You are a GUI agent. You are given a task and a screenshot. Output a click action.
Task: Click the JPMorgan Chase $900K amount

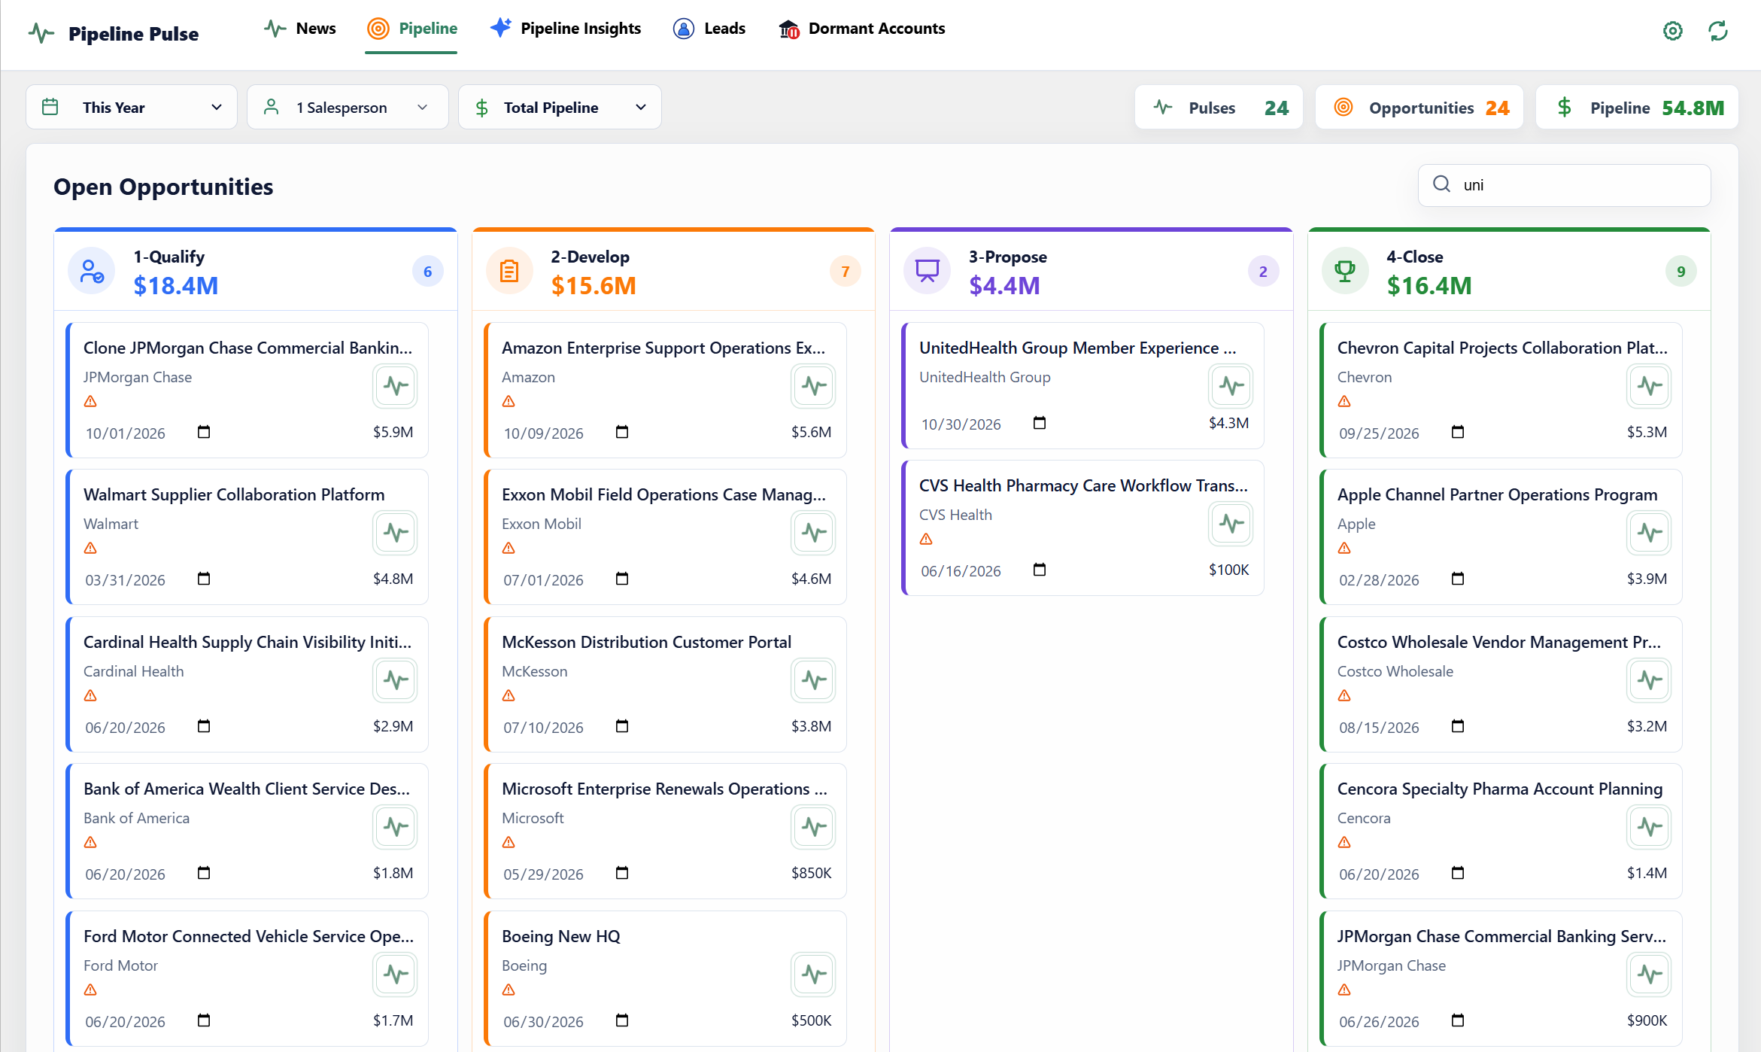pos(1647,1020)
